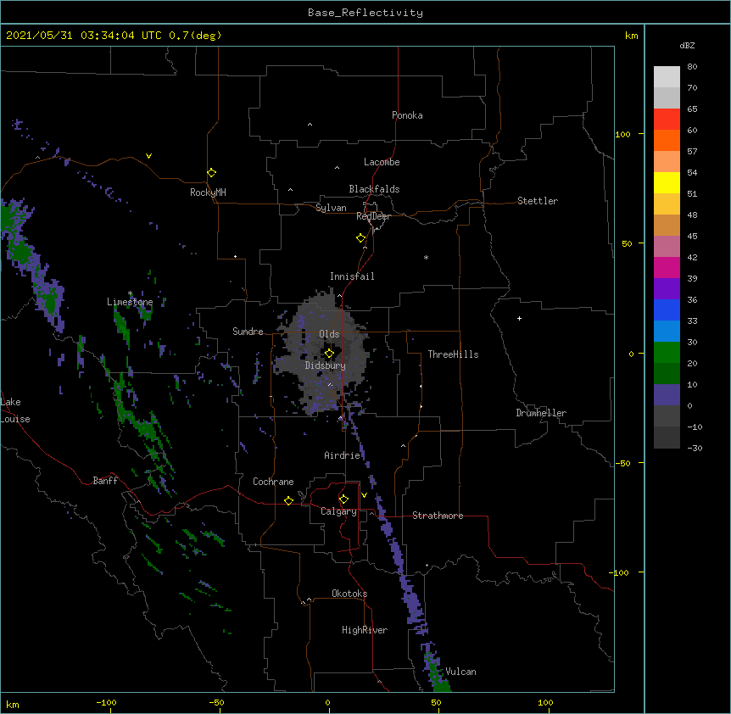Click the yellow v marker east of Calgary
Image resolution: width=731 pixels, height=714 pixels.
coord(364,495)
